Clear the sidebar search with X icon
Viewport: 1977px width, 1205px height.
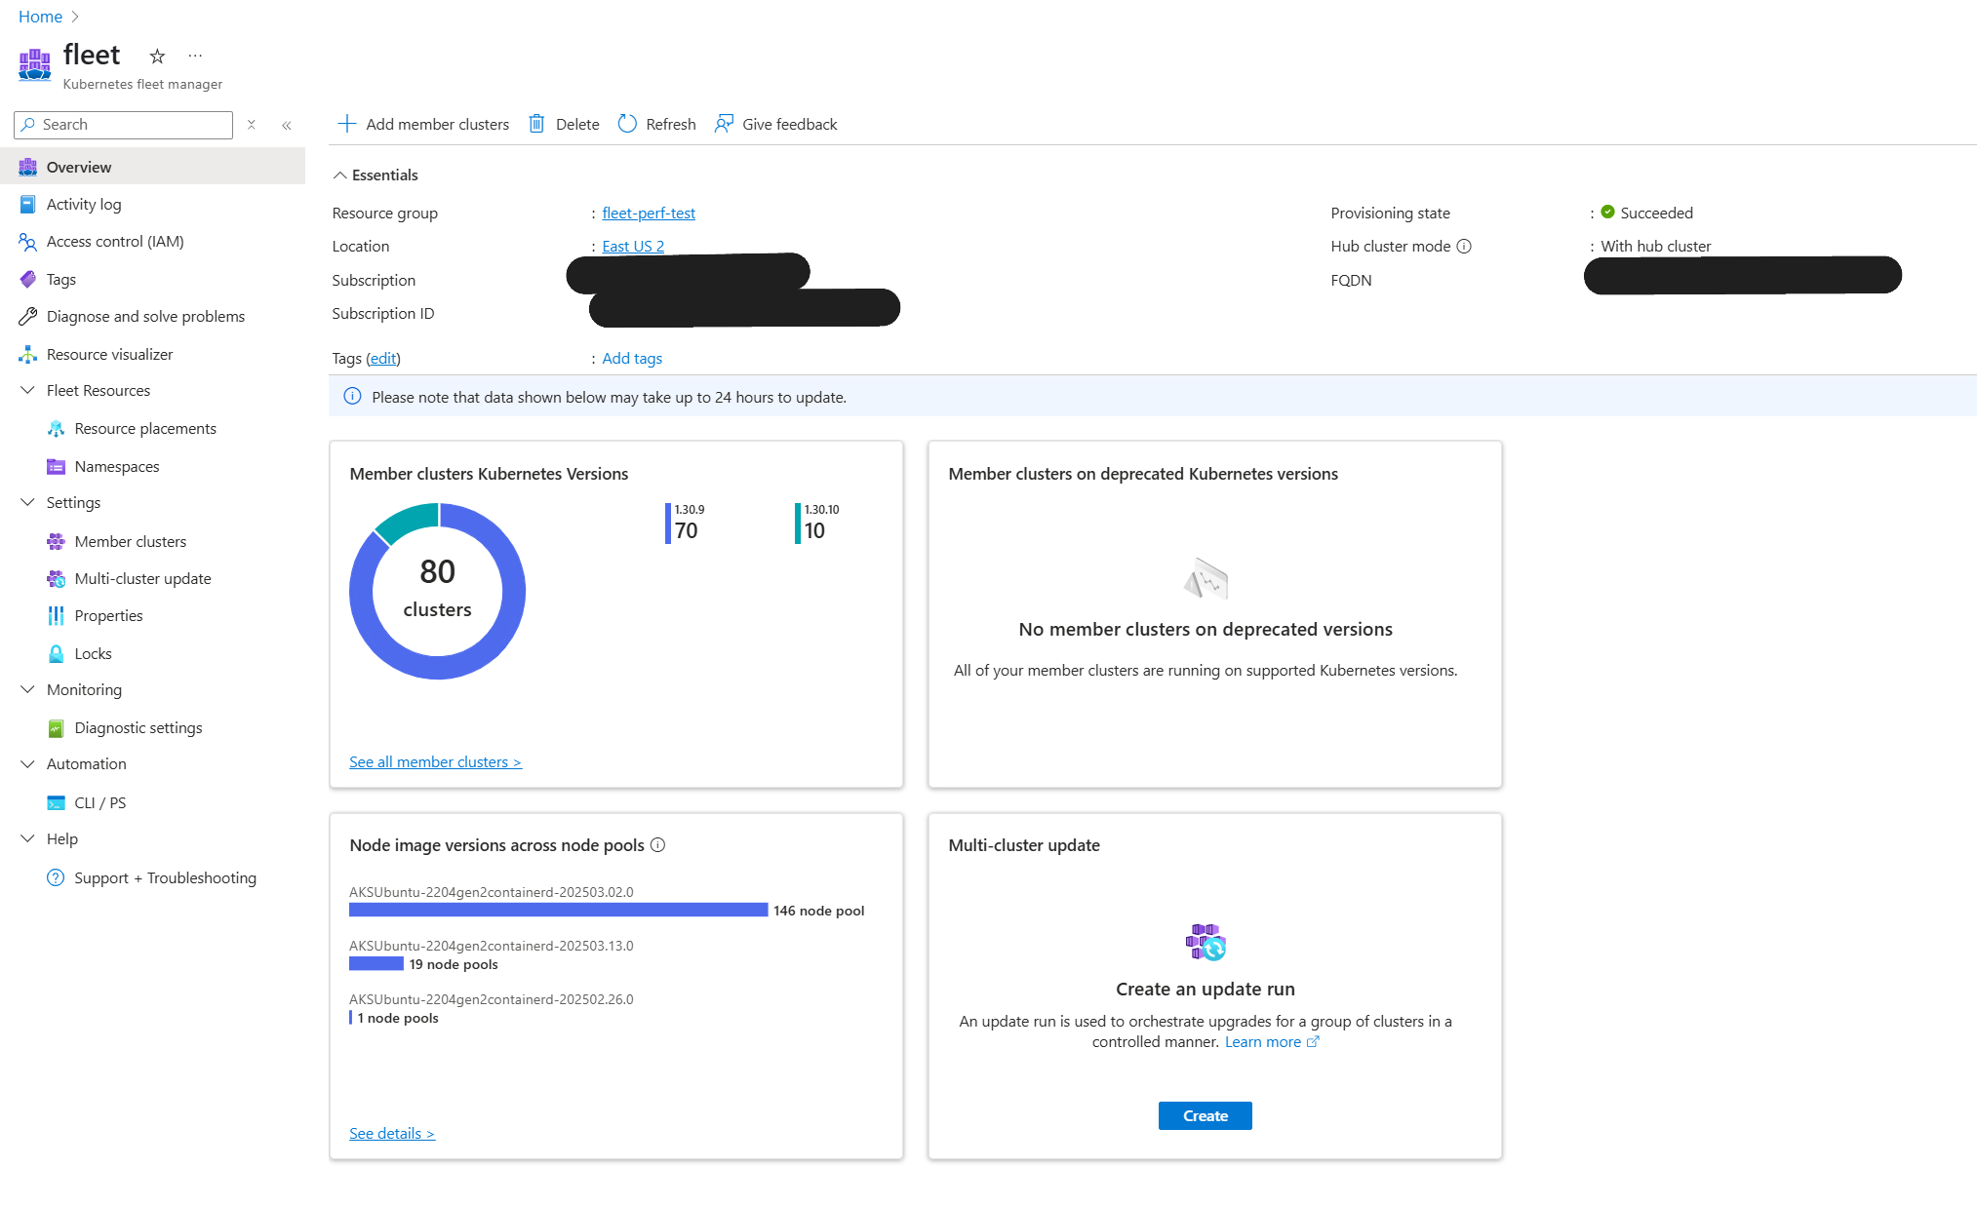[252, 125]
